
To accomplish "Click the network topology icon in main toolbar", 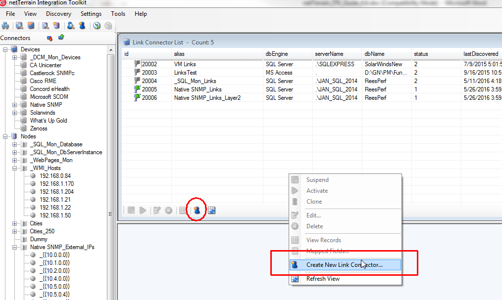I will [5, 26].
